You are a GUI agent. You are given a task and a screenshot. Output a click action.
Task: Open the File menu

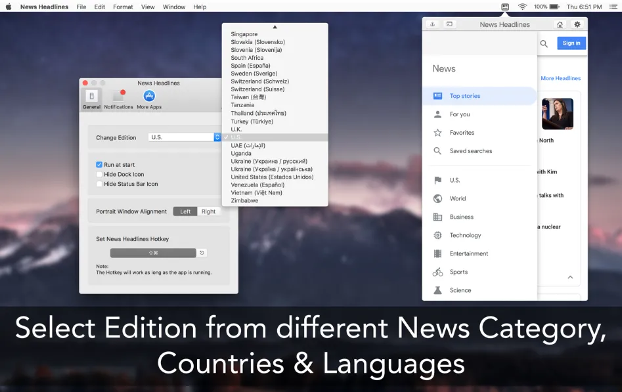click(81, 7)
